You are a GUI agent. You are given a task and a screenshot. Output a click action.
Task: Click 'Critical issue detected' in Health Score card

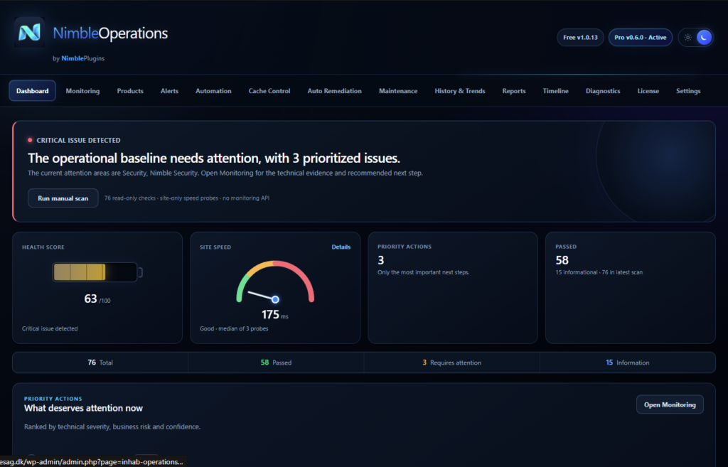(50, 328)
